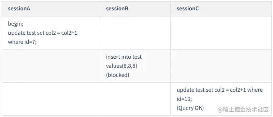Screen dimensions: 273x117
Task: Click 'update test set col2 = col2+1' in sessionA
Action: 42,33
